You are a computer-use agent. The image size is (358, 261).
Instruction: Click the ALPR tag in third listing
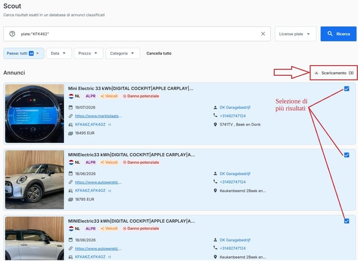90,228
